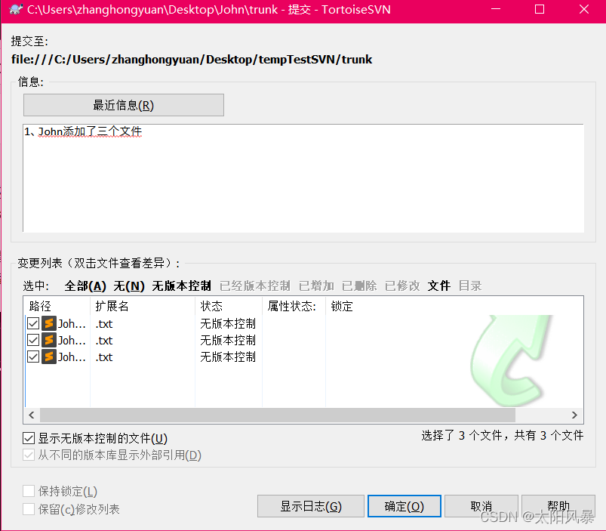Click repository URL file:///C:/Users/.../trunk

pos(192,60)
